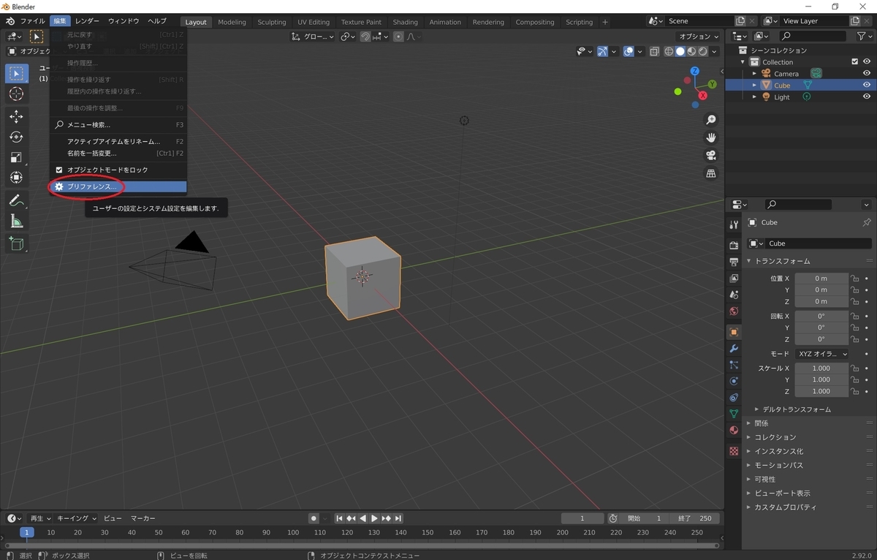This screenshot has width=877, height=560.
Task: Switch to orthographic grid view icon
Action: pyautogui.click(x=710, y=173)
